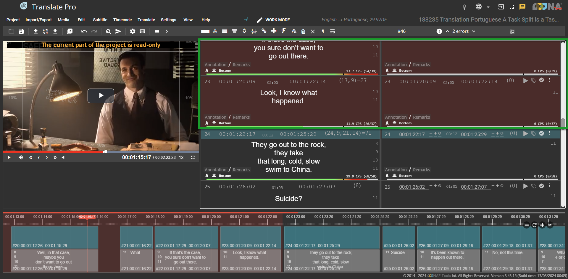The width and height of the screenshot is (568, 279).
Task: Open the Timecode menu
Action: [x=122, y=20]
